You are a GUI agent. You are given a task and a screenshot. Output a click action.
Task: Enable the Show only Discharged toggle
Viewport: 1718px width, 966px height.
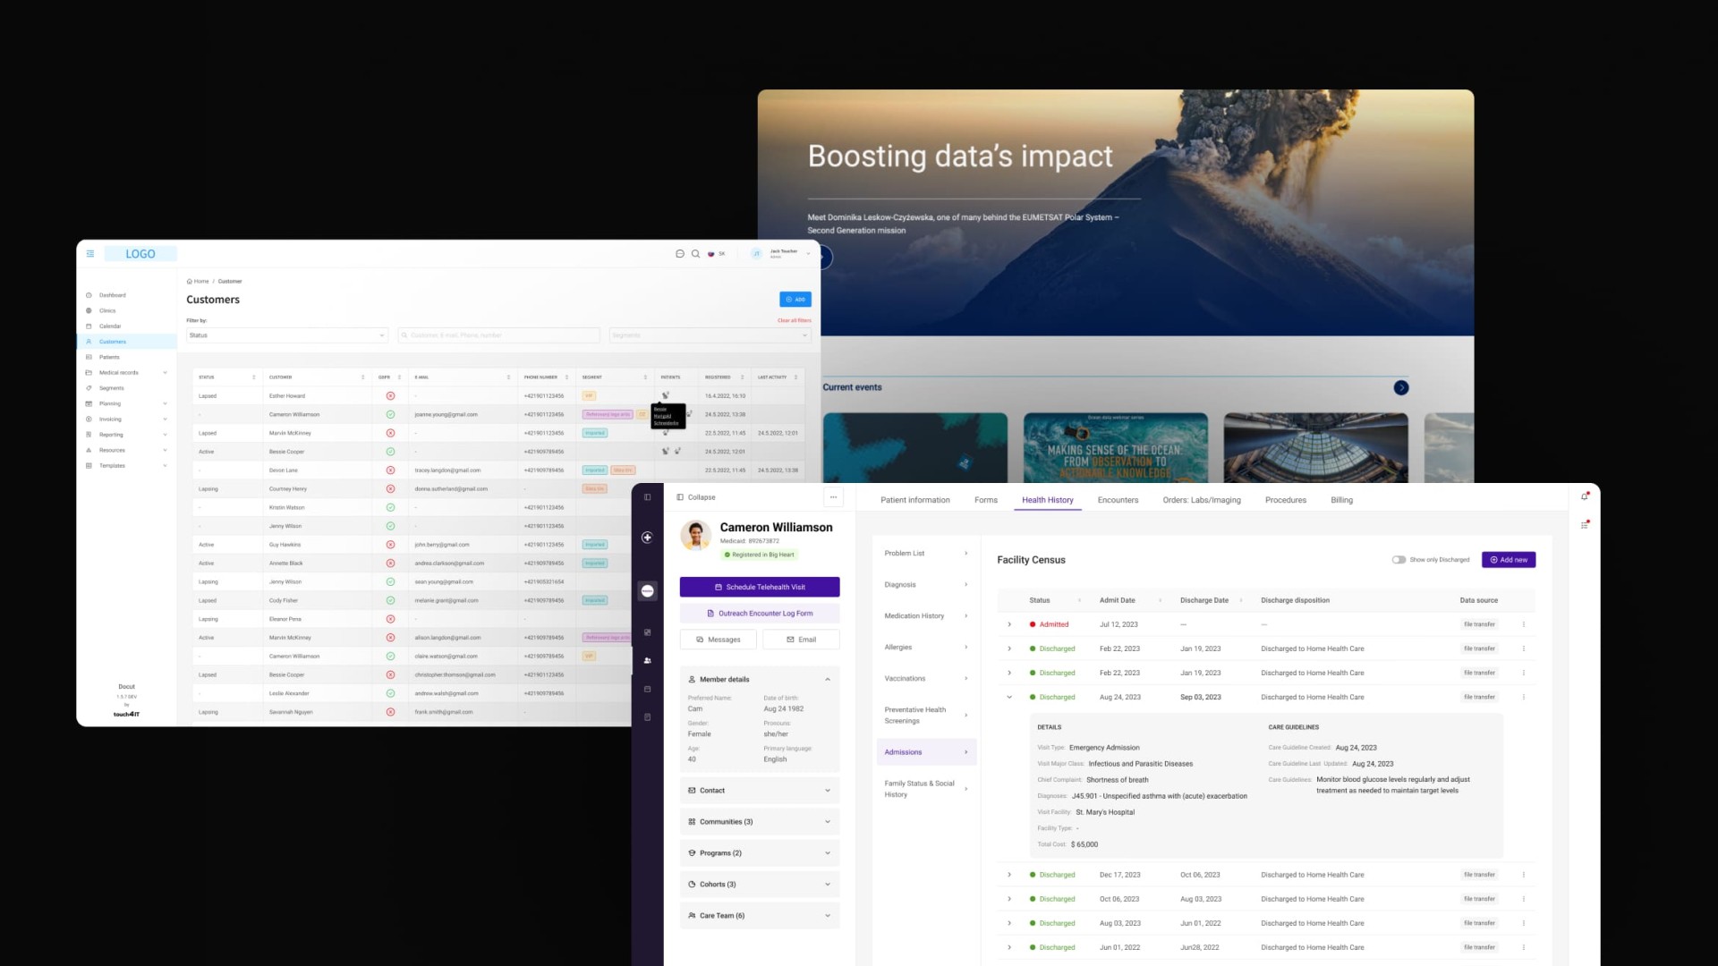click(x=1399, y=559)
